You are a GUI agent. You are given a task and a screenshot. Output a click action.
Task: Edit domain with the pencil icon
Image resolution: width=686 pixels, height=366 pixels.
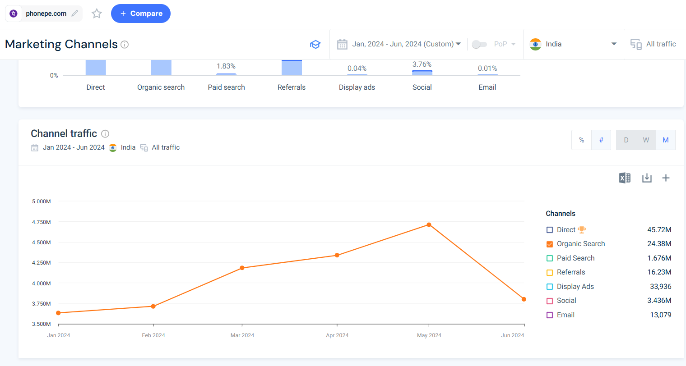[x=75, y=14]
